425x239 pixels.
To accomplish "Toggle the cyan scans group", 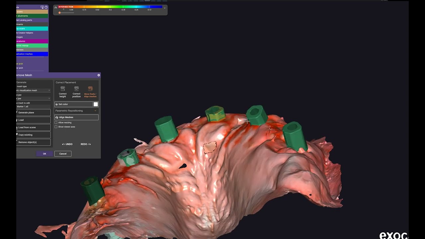I will 32,29.
